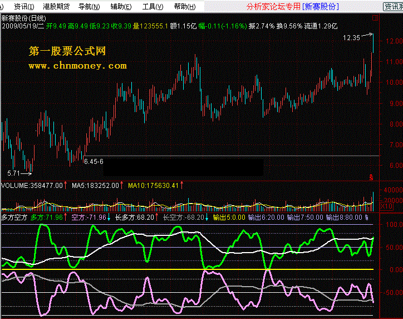Open the 帮助(H) menu

coord(185,7)
